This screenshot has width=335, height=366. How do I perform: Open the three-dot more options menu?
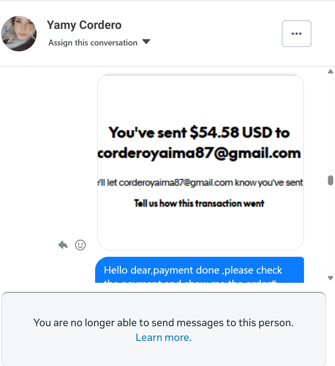(x=296, y=34)
